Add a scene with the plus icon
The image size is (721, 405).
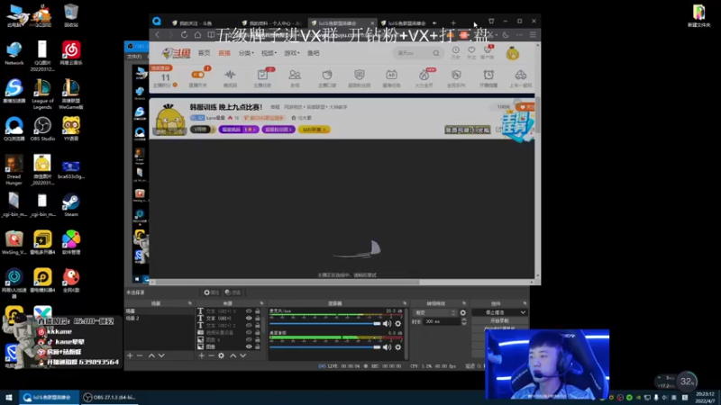130,355
